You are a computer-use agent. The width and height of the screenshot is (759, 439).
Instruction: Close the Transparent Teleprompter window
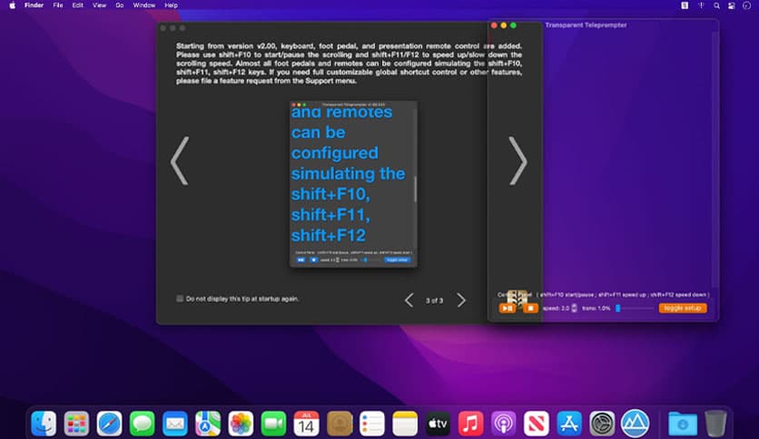pyautogui.click(x=494, y=25)
